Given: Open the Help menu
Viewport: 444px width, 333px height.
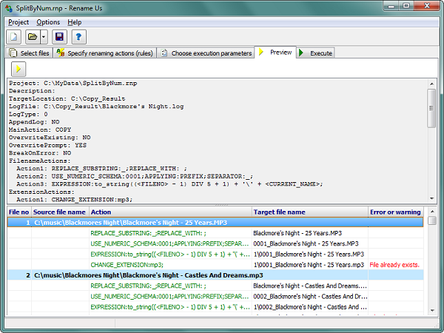Looking at the screenshot, I should (x=75, y=22).
